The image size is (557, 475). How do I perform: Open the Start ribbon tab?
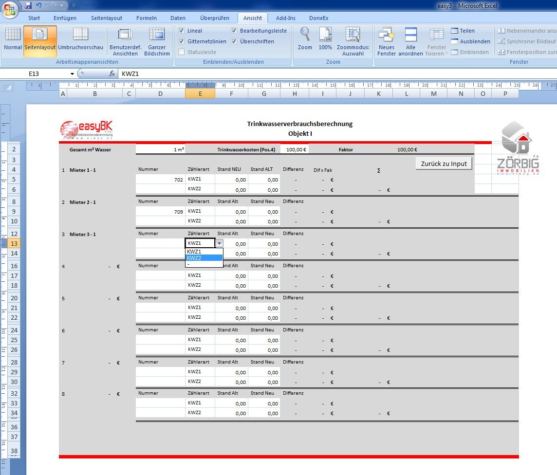34,18
